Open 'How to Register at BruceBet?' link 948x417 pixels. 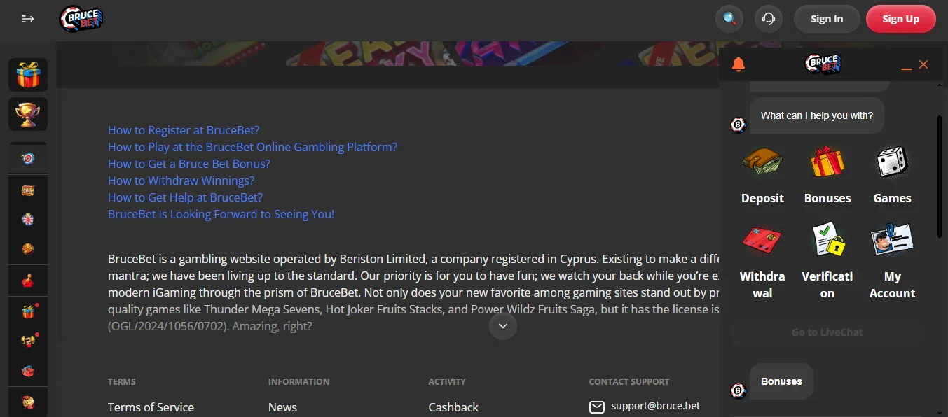[184, 130]
